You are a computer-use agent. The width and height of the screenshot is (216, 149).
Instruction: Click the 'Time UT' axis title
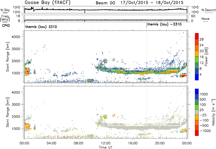point(106,147)
